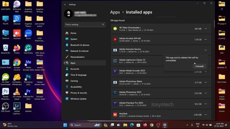230x129 pixels.
Task: Select AnyDesk icon in apps list
Action: point(115,115)
